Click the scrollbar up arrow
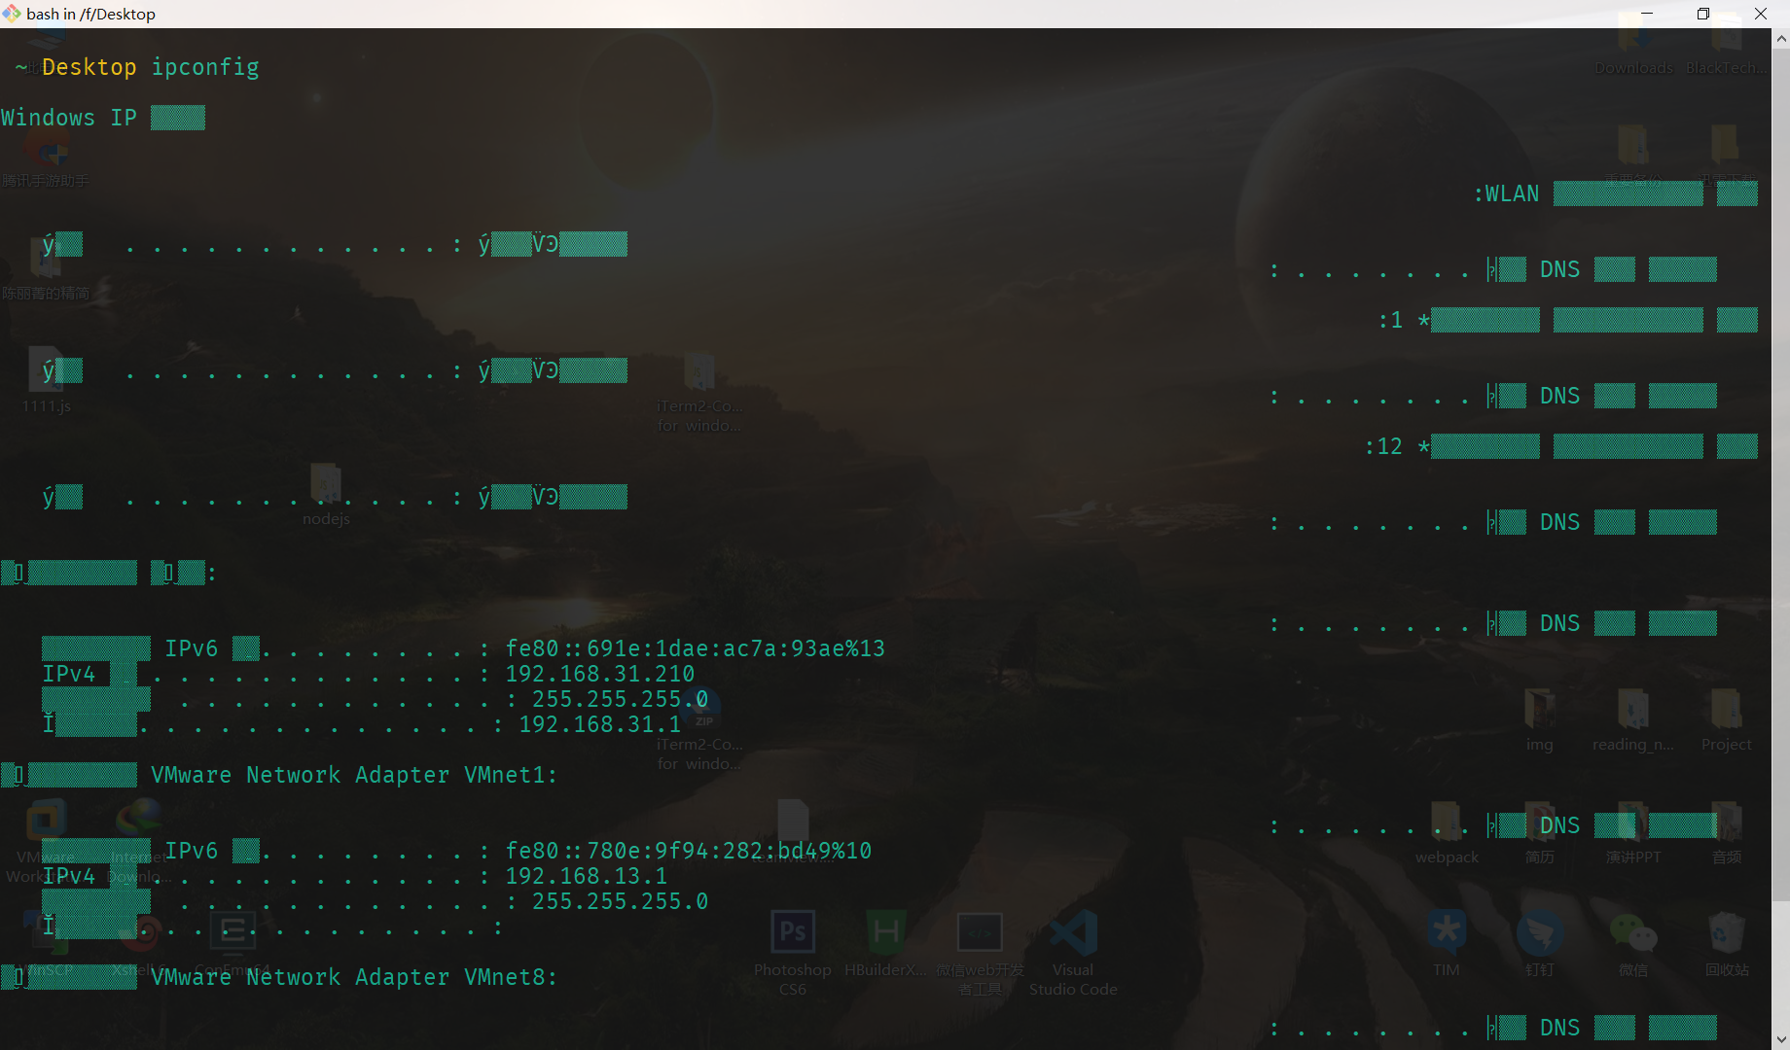 (x=1781, y=40)
